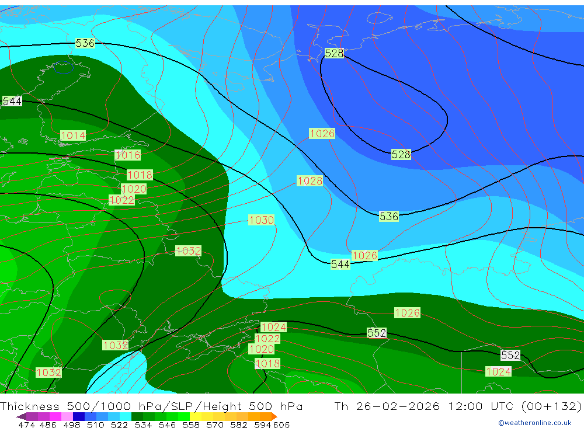Click the purple left arrow at the legend start
The image size is (584, 428).
pyautogui.click(x=21, y=416)
